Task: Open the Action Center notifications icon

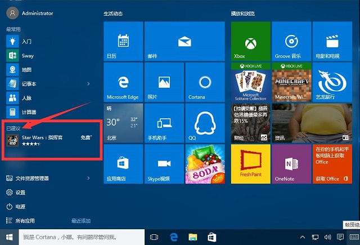Action: (340, 237)
